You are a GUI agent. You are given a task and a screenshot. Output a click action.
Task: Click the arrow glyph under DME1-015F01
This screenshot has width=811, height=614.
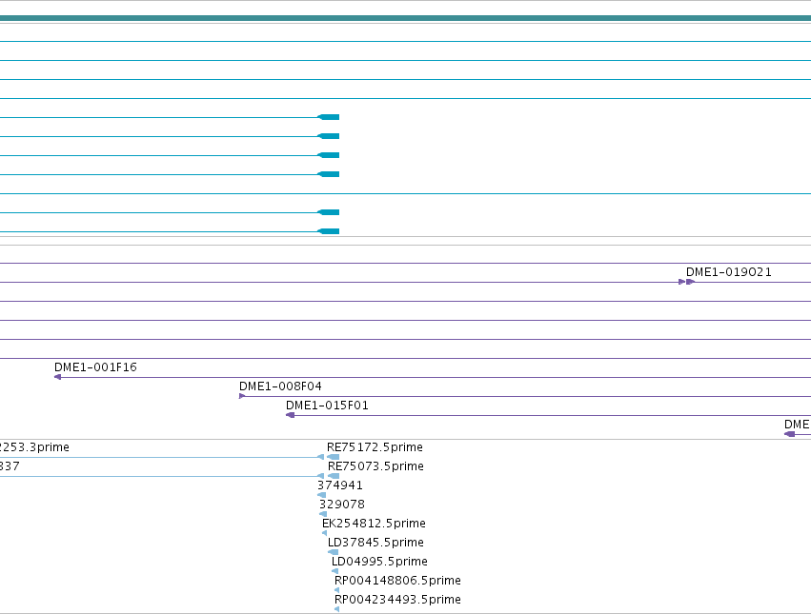tap(290, 416)
